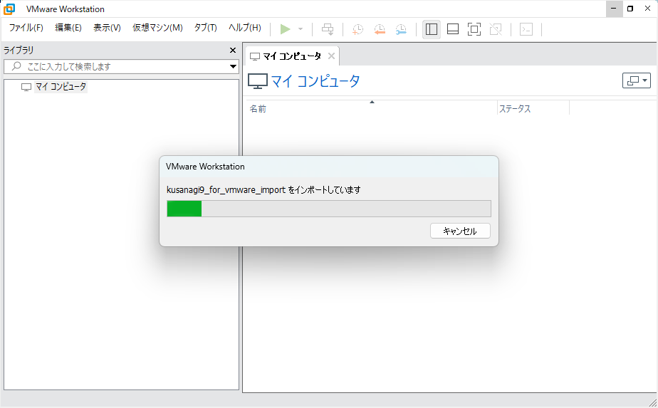Open the ファイル(F) menu
The width and height of the screenshot is (658, 408).
[26, 28]
